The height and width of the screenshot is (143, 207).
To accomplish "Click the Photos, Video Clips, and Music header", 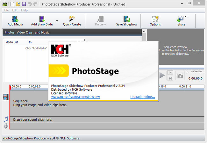I will (x=72, y=33).
